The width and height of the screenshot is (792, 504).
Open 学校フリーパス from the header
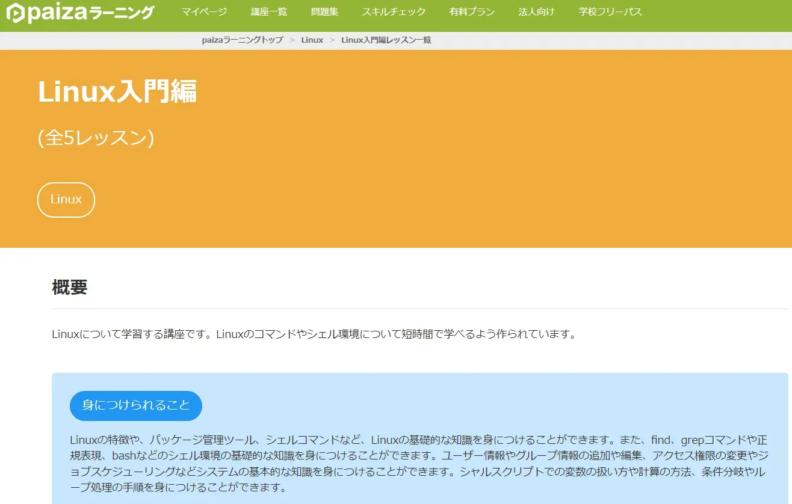[x=610, y=12]
